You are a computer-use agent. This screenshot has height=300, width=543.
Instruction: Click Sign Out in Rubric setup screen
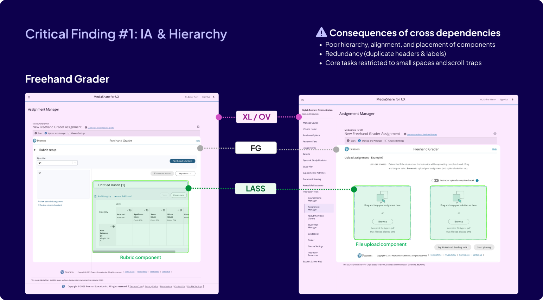[x=206, y=97]
